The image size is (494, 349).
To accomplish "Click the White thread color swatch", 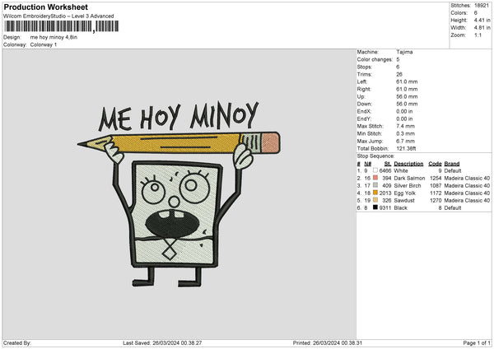I will point(375,170).
